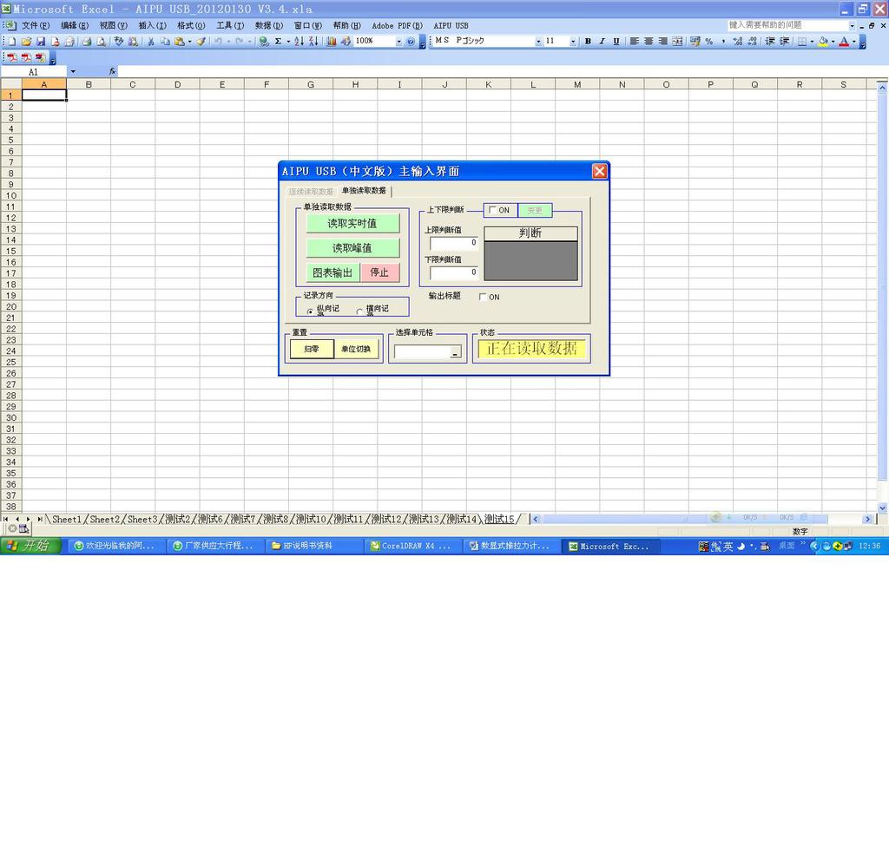Enable the 上下限判断 ON checkbox

coord(493,210)
